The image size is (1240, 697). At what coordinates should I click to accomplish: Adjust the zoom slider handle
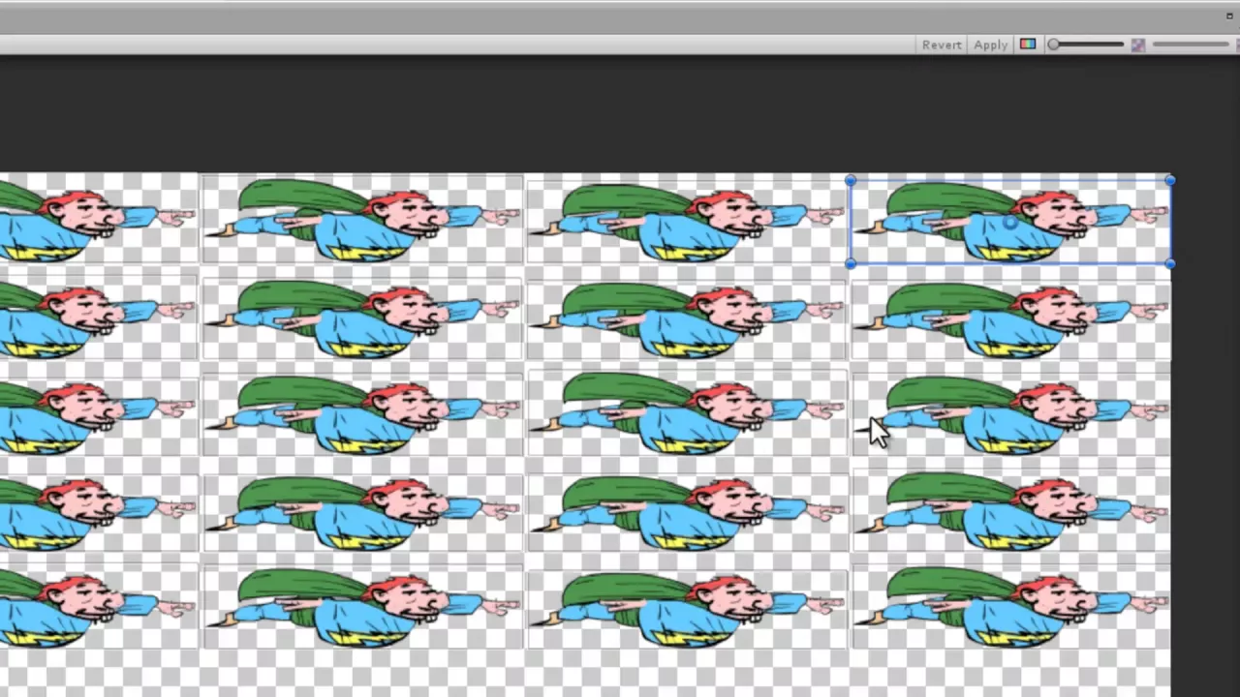point(1054,45)
